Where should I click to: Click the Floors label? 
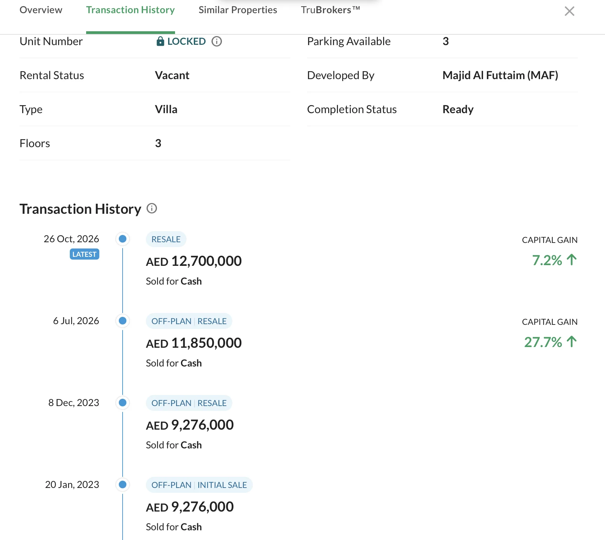[35, 143]
